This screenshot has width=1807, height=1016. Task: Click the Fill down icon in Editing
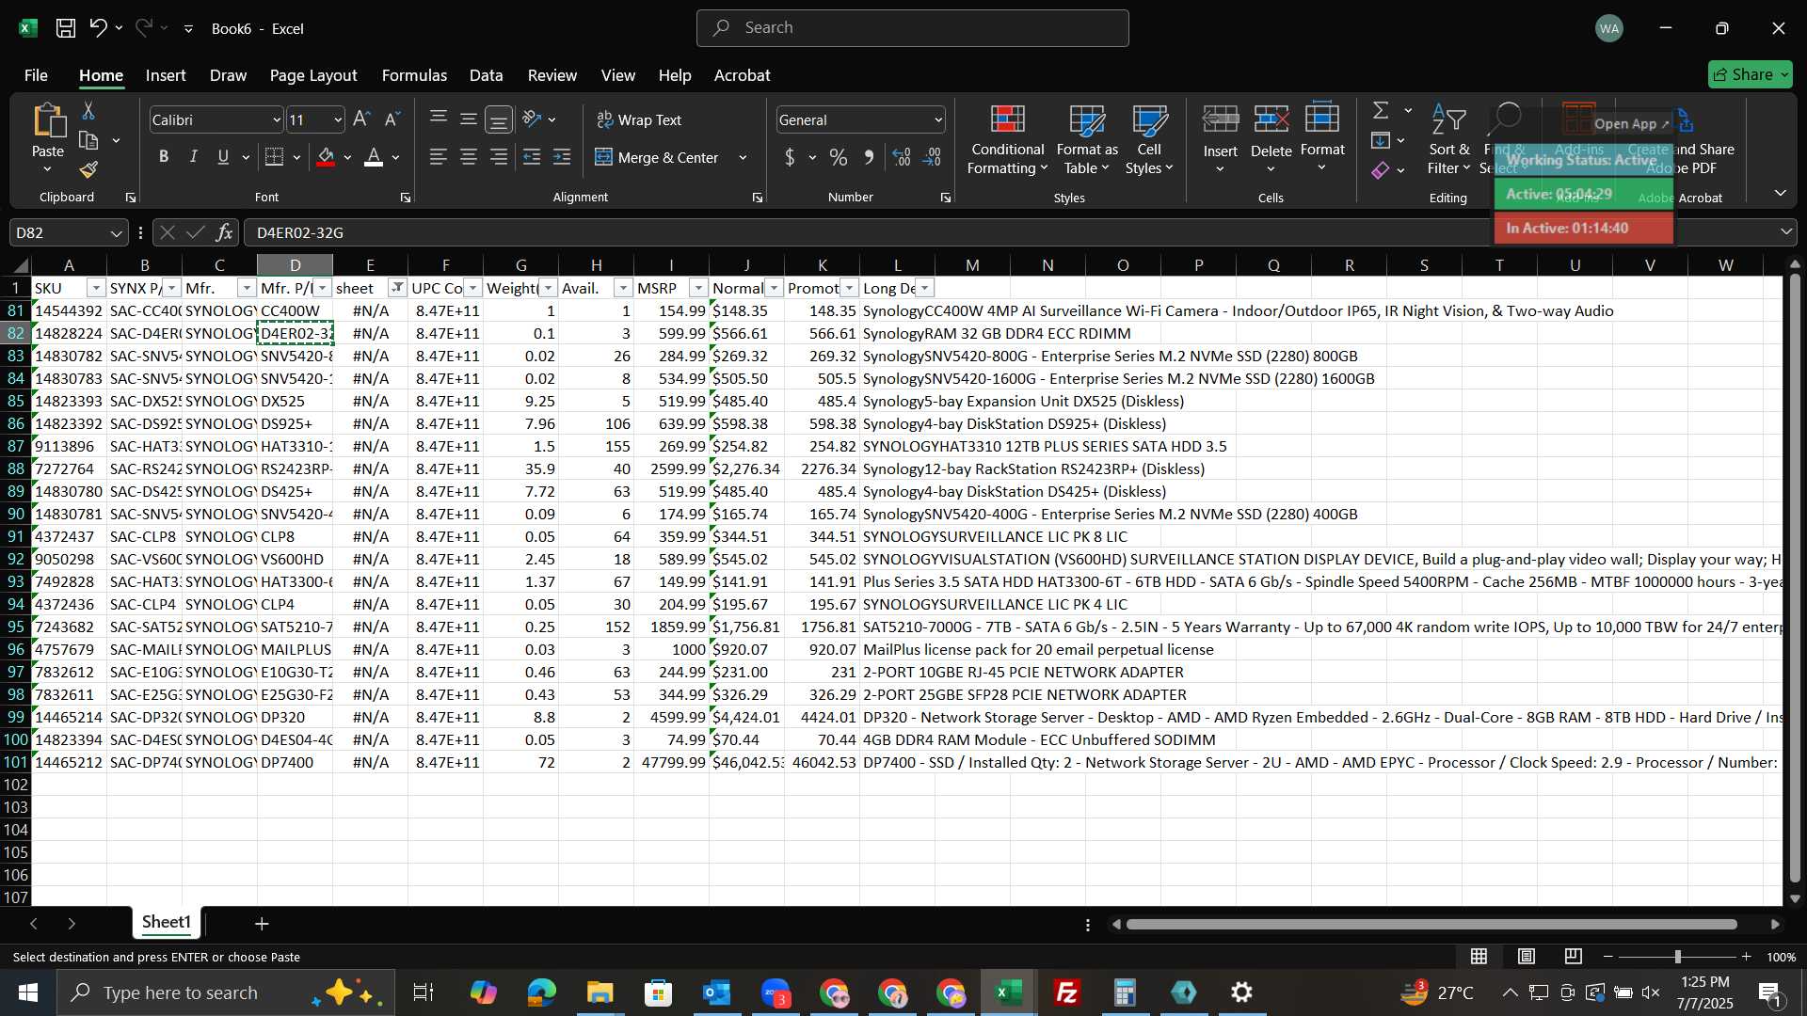point(1381,141)
